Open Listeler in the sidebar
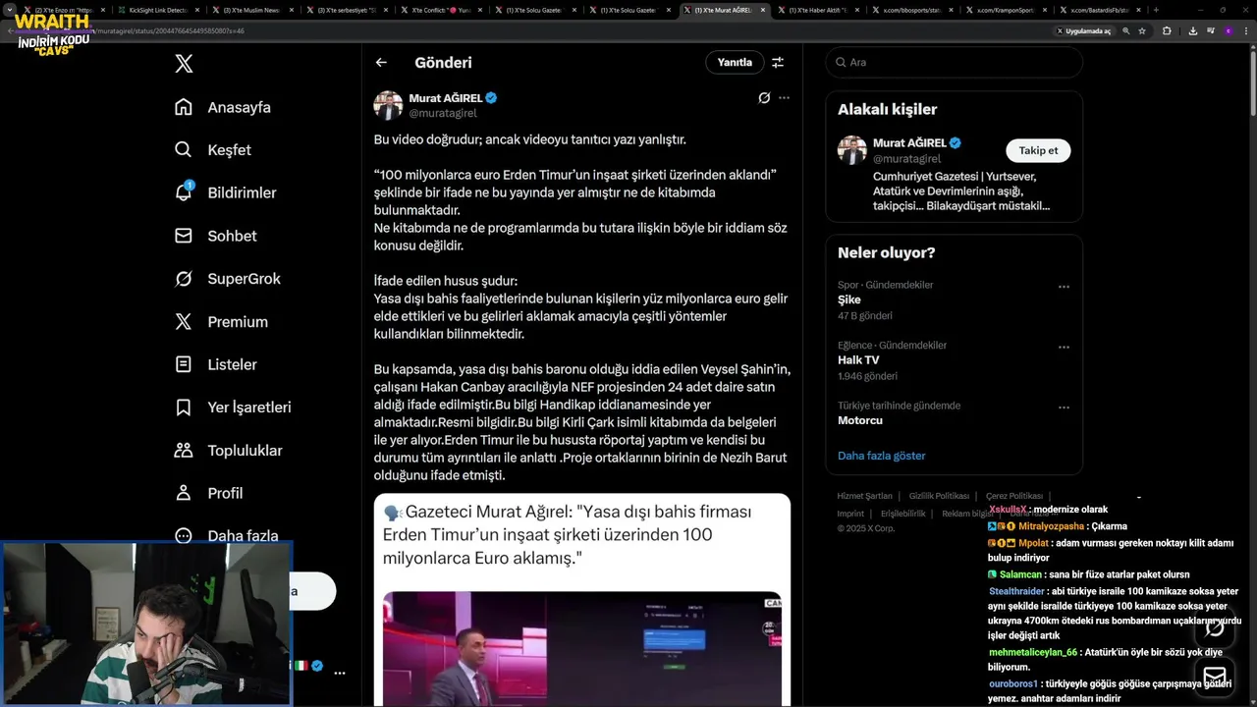Image resolution: width=1257 pixels, height=707 pixels. [216, 364]
